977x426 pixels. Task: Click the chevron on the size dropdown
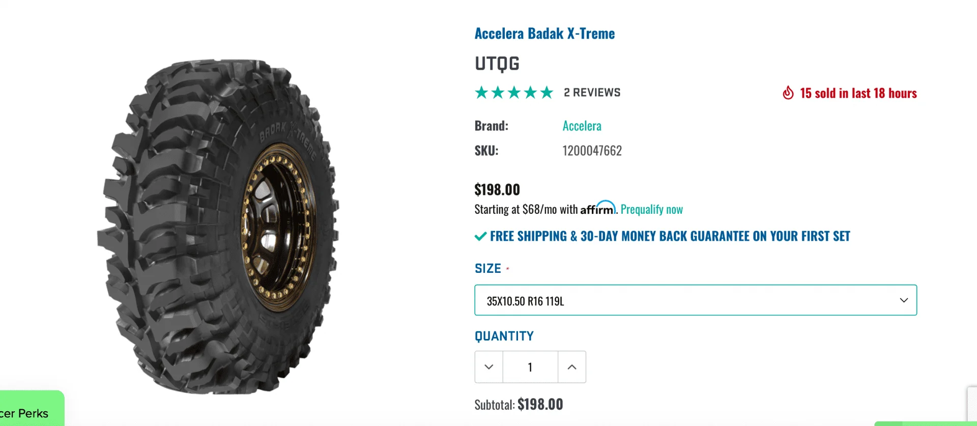click(904, 300)
